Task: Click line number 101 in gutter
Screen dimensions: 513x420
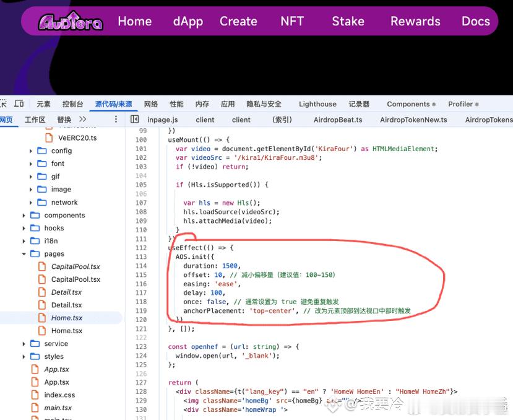Action: click(x=141, y=149)
